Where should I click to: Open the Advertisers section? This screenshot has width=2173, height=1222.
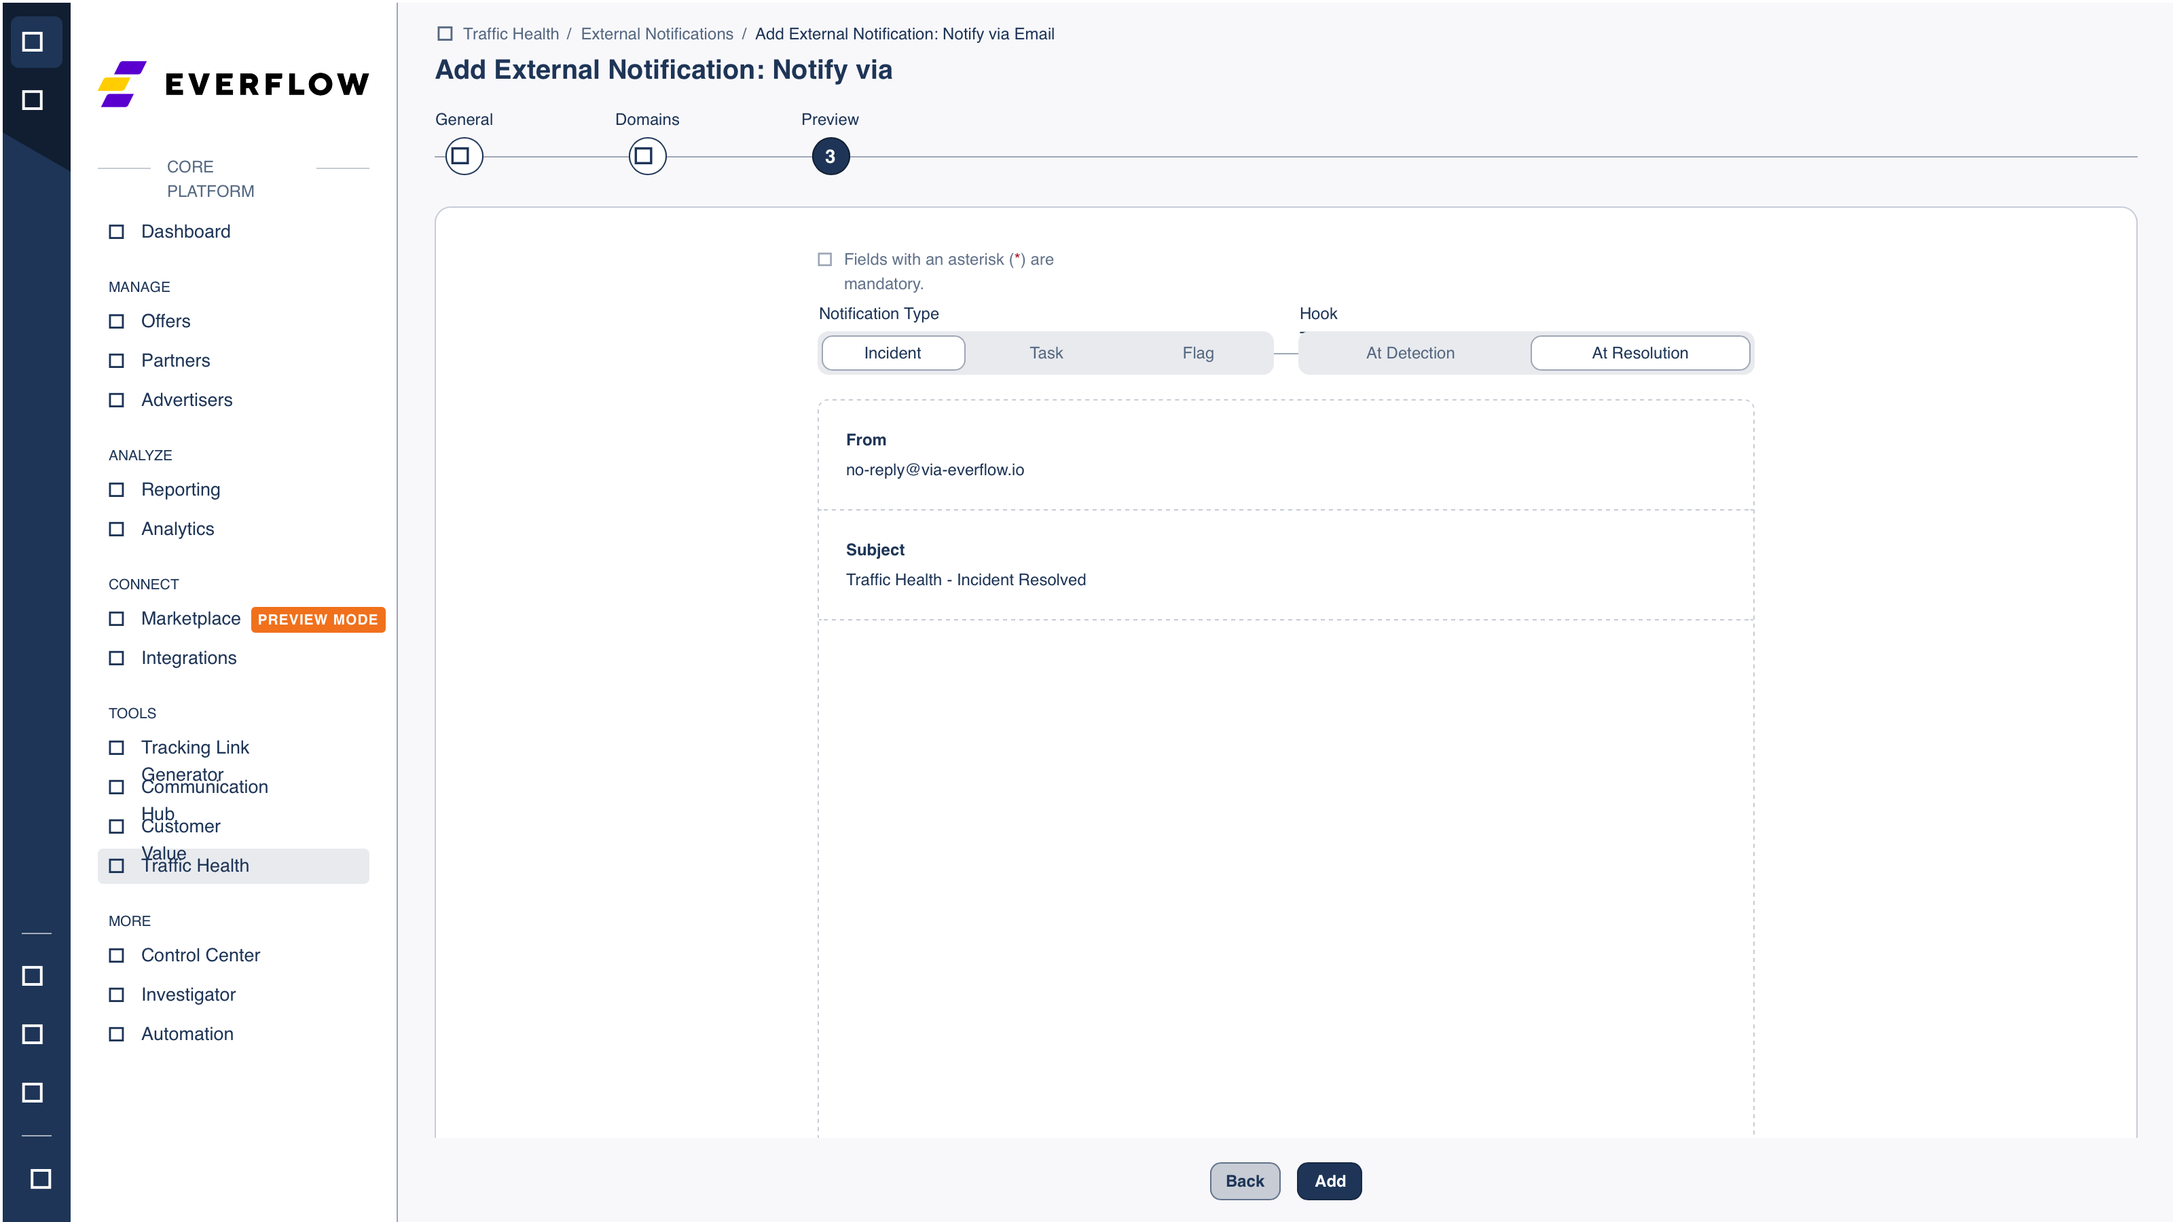233,400
